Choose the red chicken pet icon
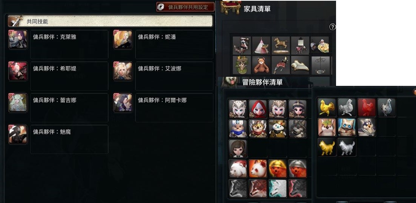 click(x=366, y=107)
